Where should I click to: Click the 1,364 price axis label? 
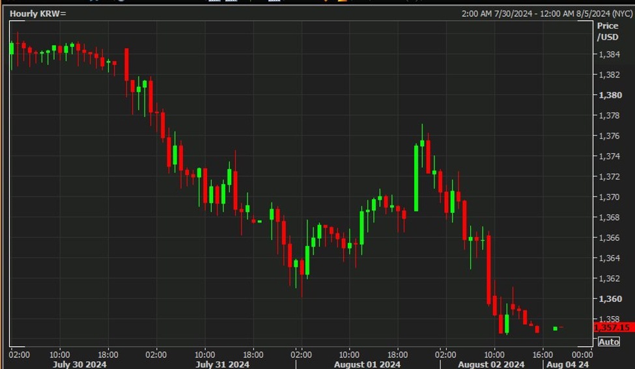point(610,258)
